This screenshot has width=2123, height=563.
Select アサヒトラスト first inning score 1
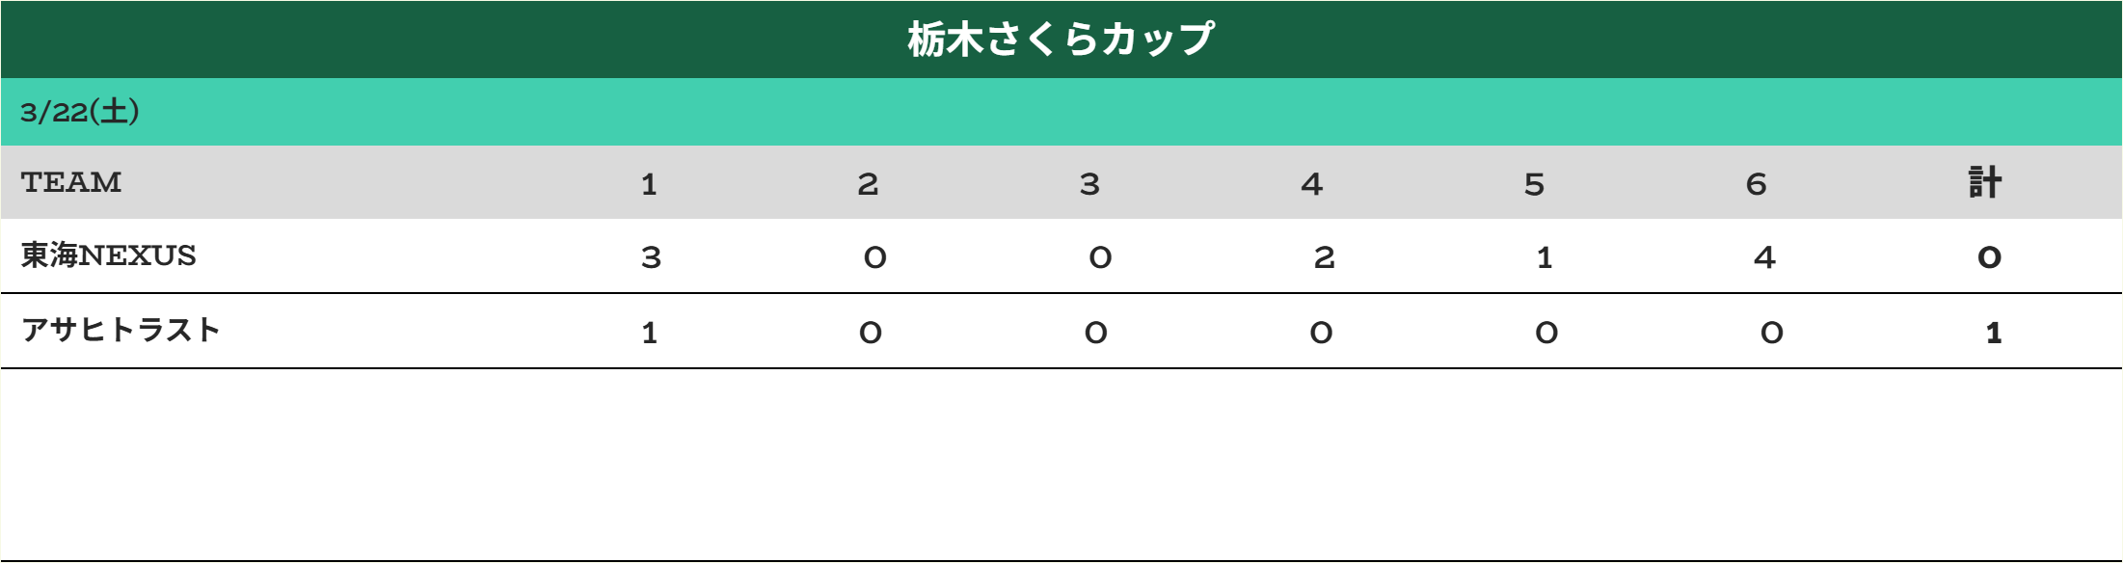click(649, 333)
